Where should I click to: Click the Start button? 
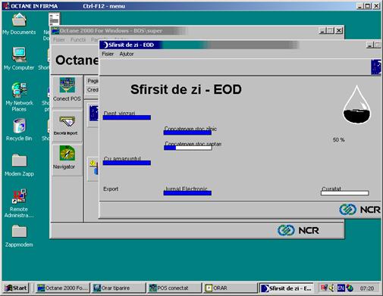(16, 288)
